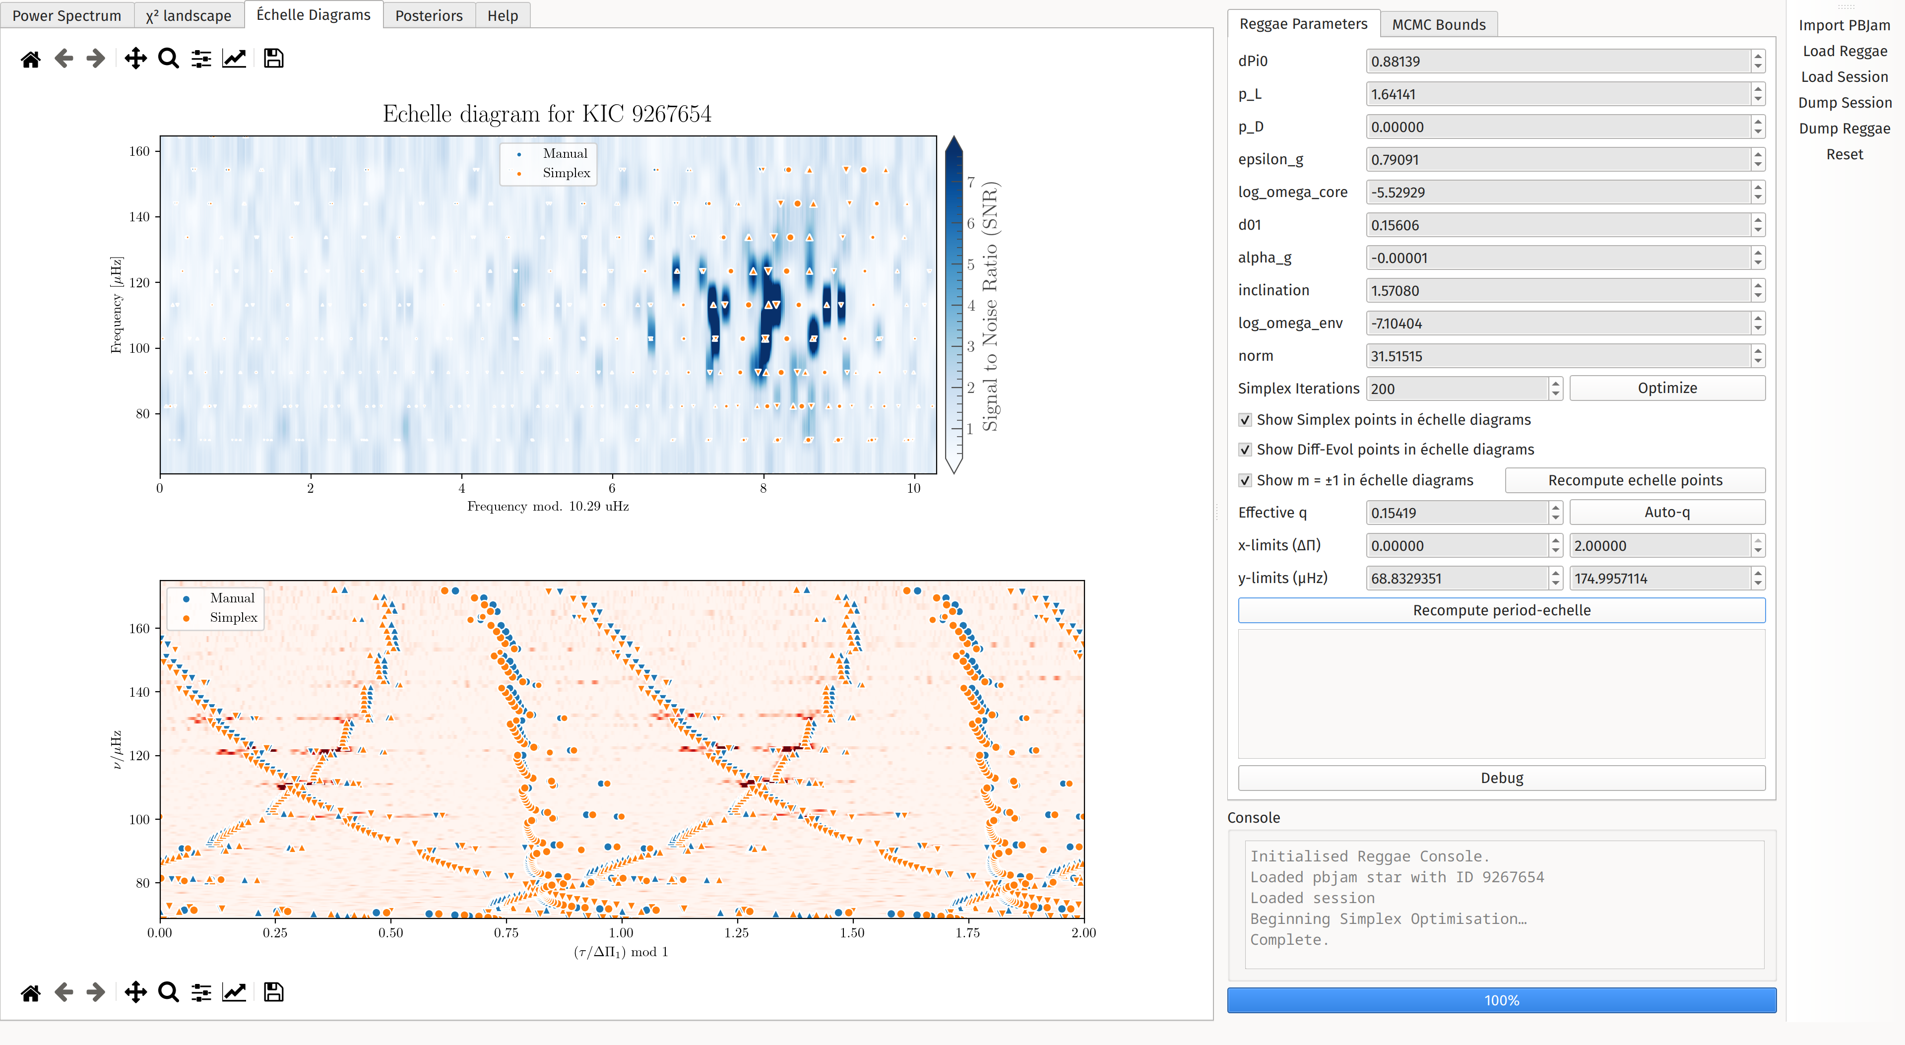The width and height of the screenshot is (1905, 1045).
Task: Toggle Show Simplex points checkbox
Action: point(1245,420)
